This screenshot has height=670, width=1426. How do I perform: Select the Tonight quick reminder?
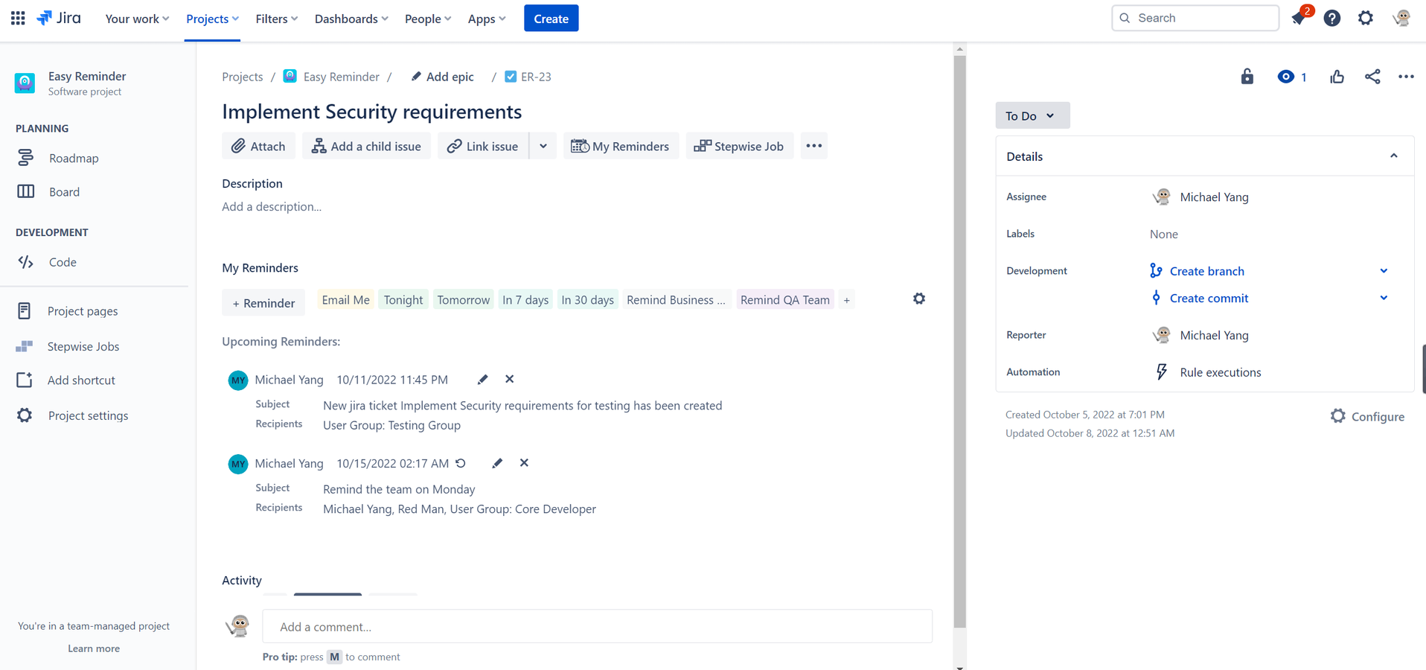point(403,300)
